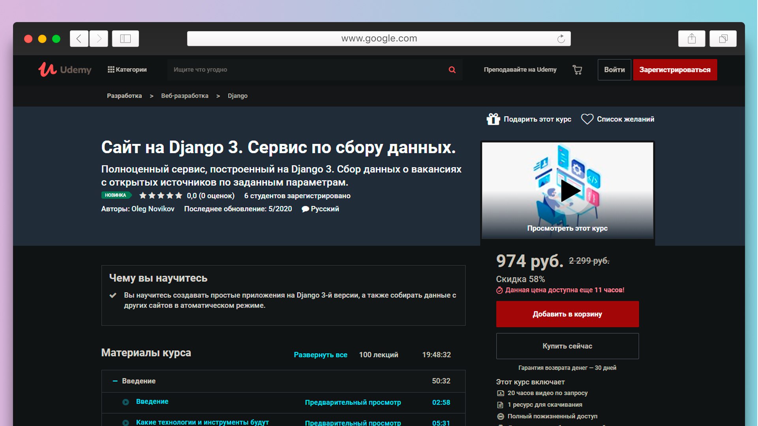Click the Войти button
Viewport: 758px width, 426px height.
614,70
